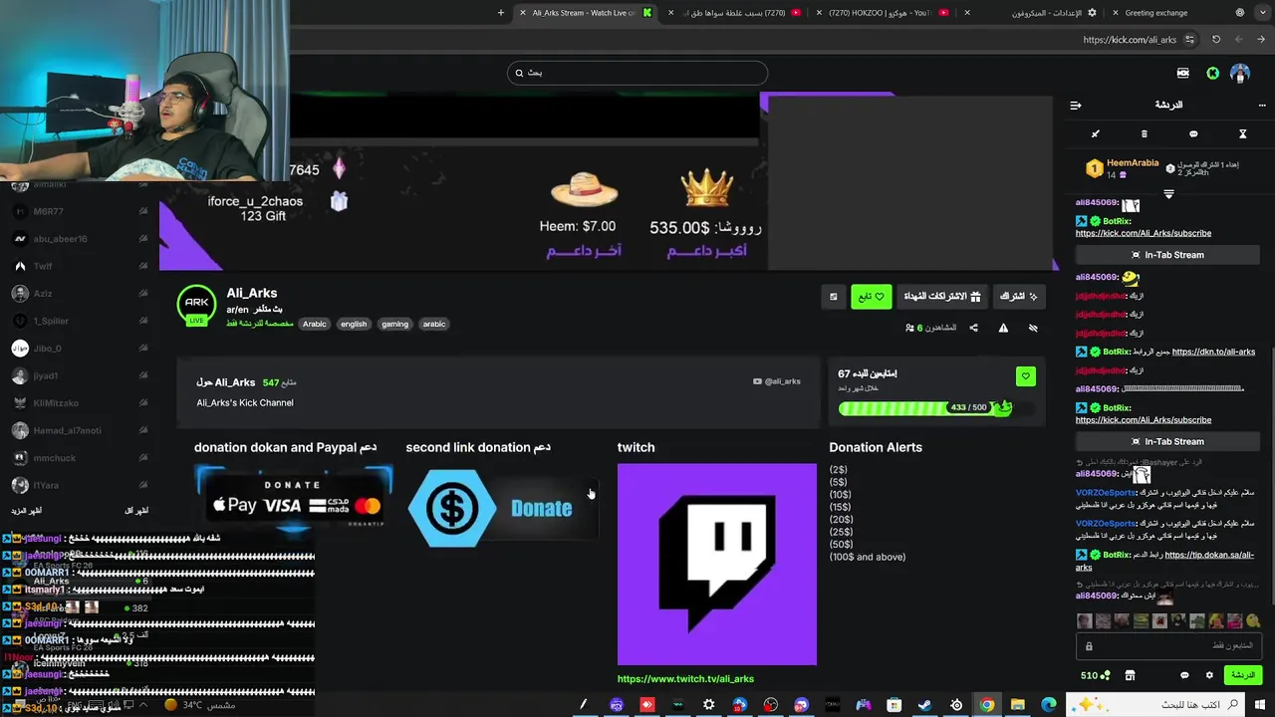Open chat settings gear icon
The height and width of the screenshot is (717, 1275).
tap(1209, 675)
